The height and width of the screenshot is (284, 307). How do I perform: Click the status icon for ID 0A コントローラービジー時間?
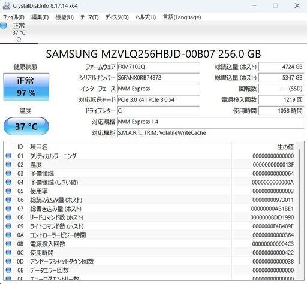[x=8, y=235]
